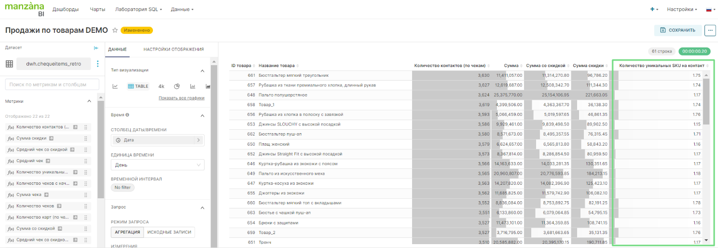This screenshot has width=718, height=248.
Task: Switch query mode to Исходные записи
Action: (x=169, y=232)
